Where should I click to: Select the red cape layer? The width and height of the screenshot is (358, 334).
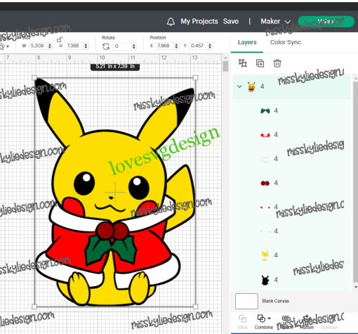pos(291,135)
